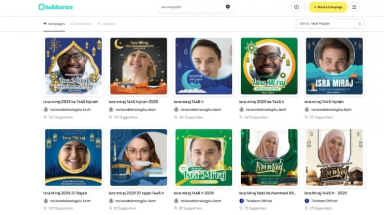The height and width of the screenshot is (215, 384).
Task: Click title 'Isra Miraj Nabi Muhammad SA...'
Action: (268, 193)
